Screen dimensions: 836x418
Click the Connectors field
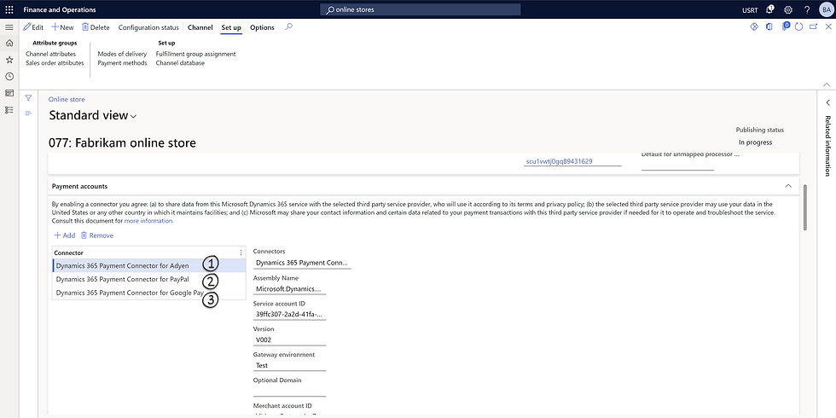tap(302, 263)
